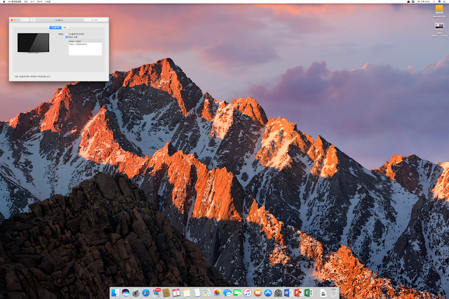Open orange iBooks icon in Dock
Screen dimensions: 449x299
257,293
